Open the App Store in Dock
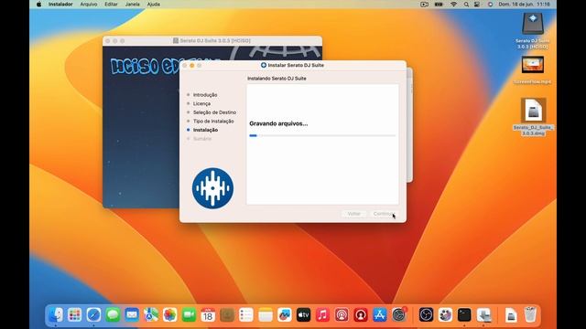Image resolution: width=586 pixels, height=329 pixels. (x=380, y=314)
